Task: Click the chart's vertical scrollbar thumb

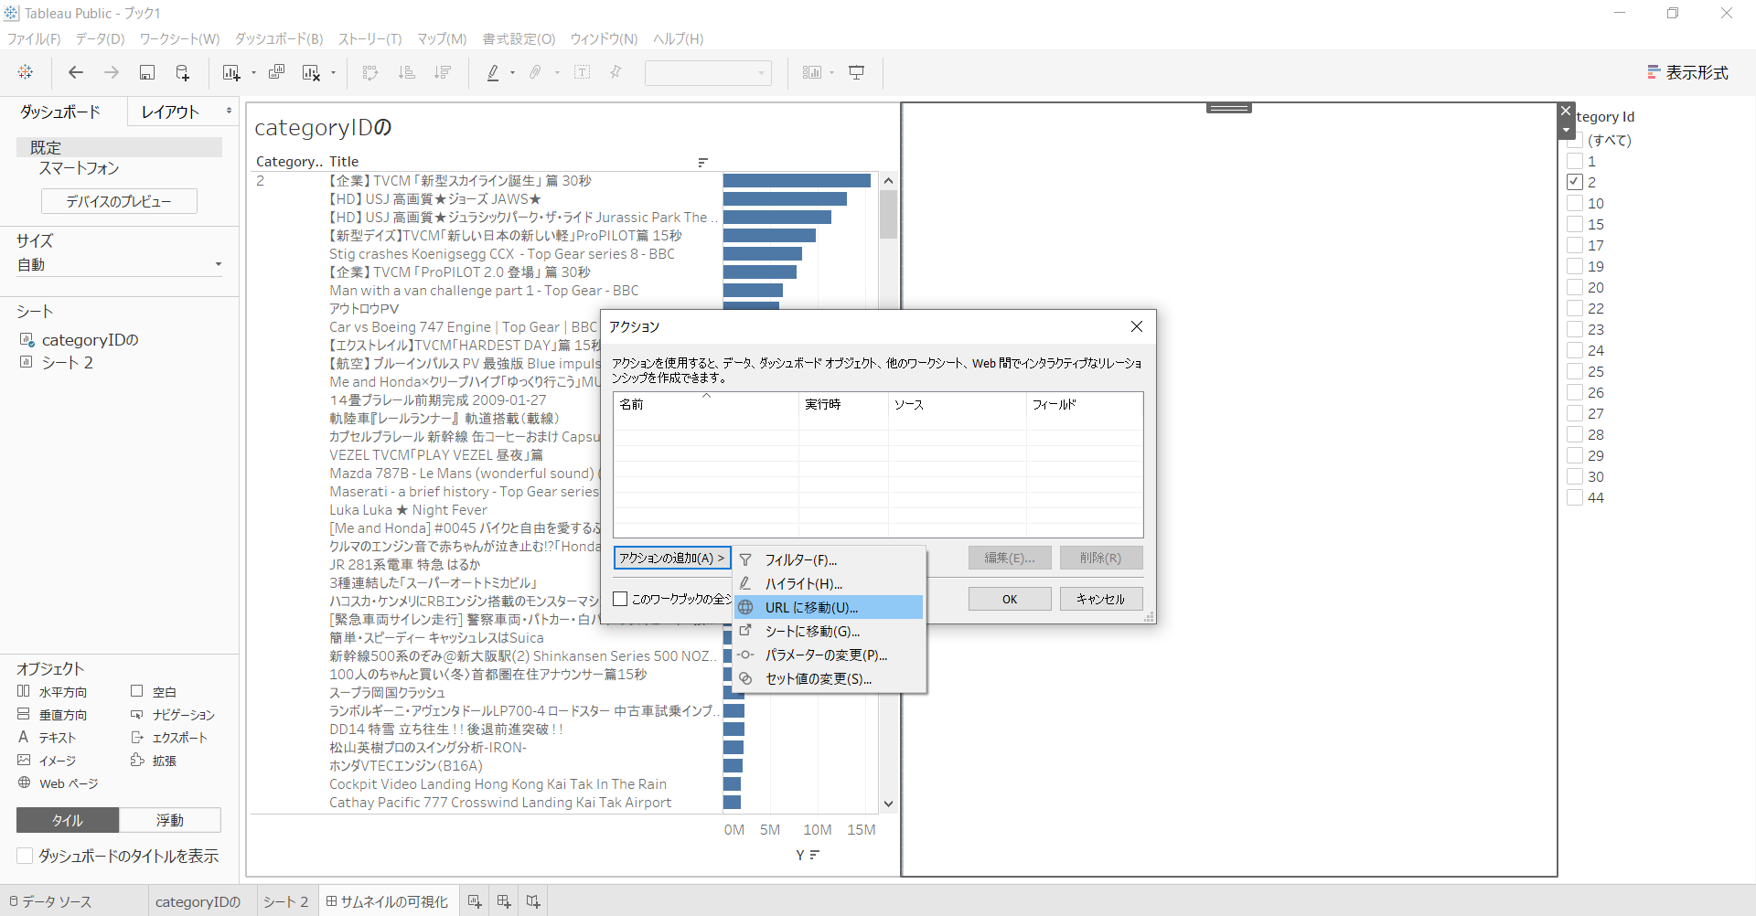Action: [888, 215]
